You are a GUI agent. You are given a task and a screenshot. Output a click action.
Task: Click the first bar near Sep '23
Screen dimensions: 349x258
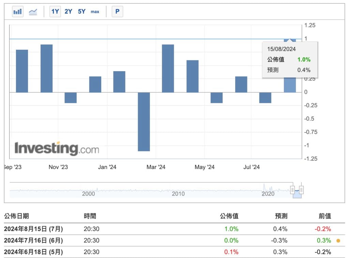point(22,71)
